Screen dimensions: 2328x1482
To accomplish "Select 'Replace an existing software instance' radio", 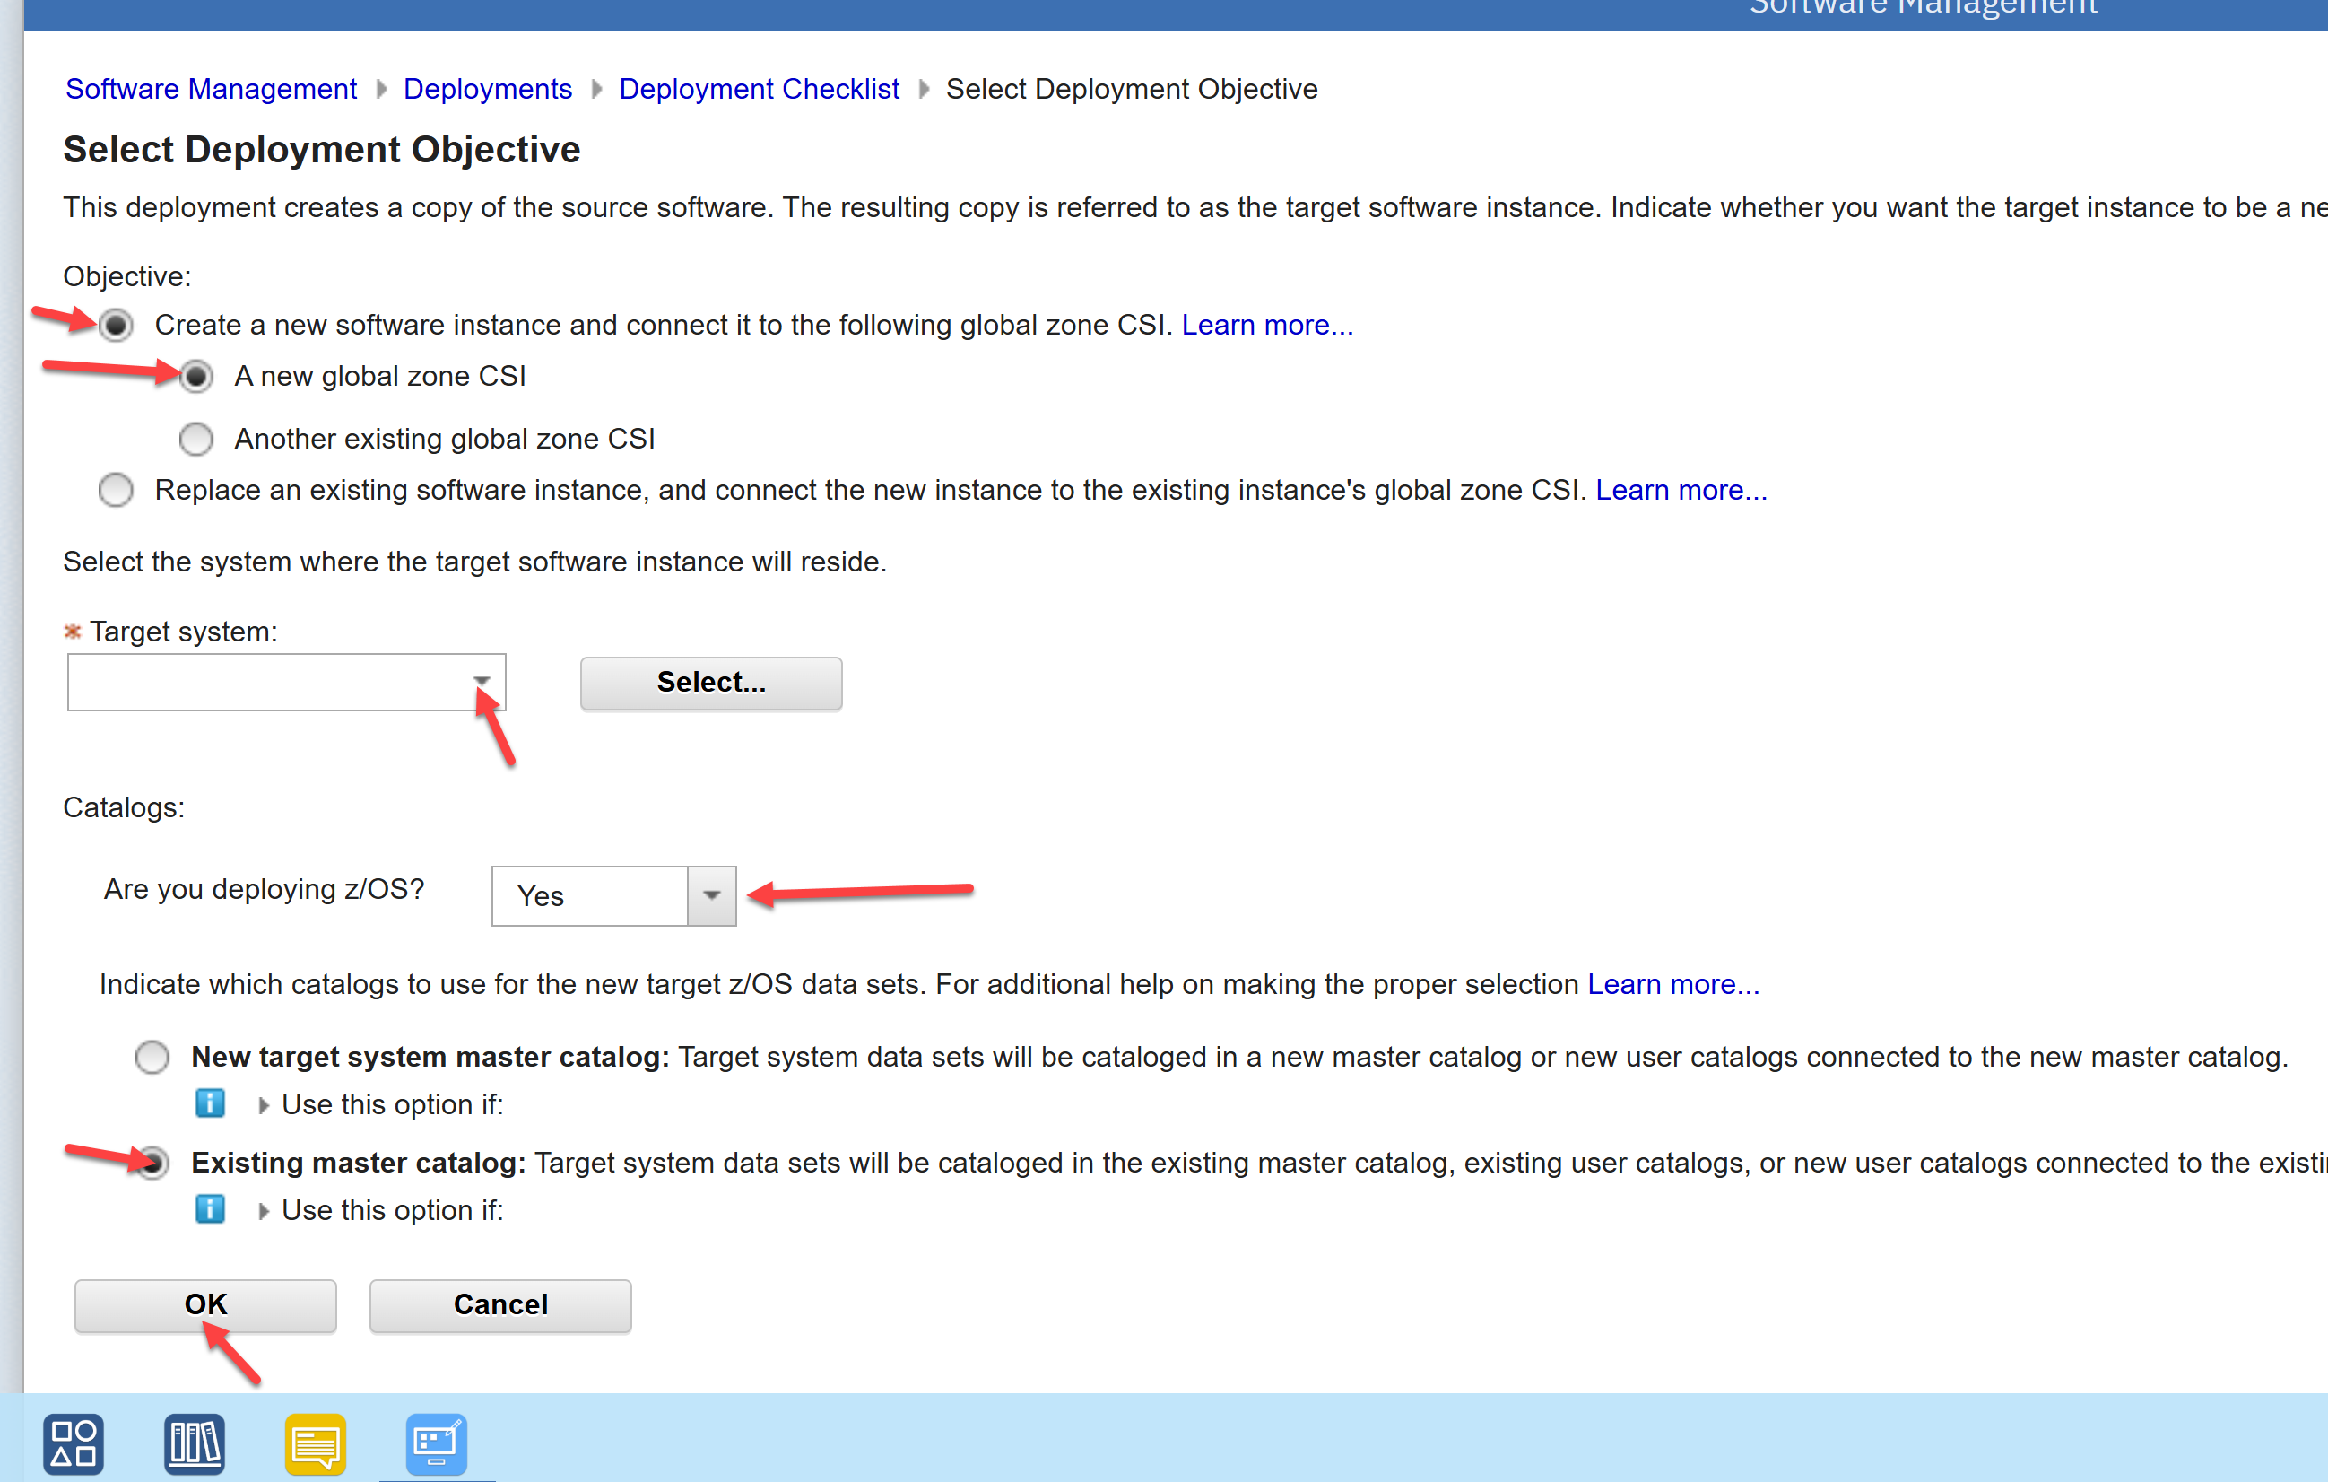I will [116, 490].
